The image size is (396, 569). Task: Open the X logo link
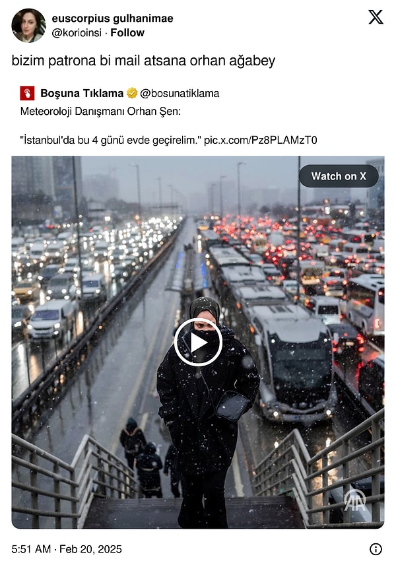[x=376, y=17]
